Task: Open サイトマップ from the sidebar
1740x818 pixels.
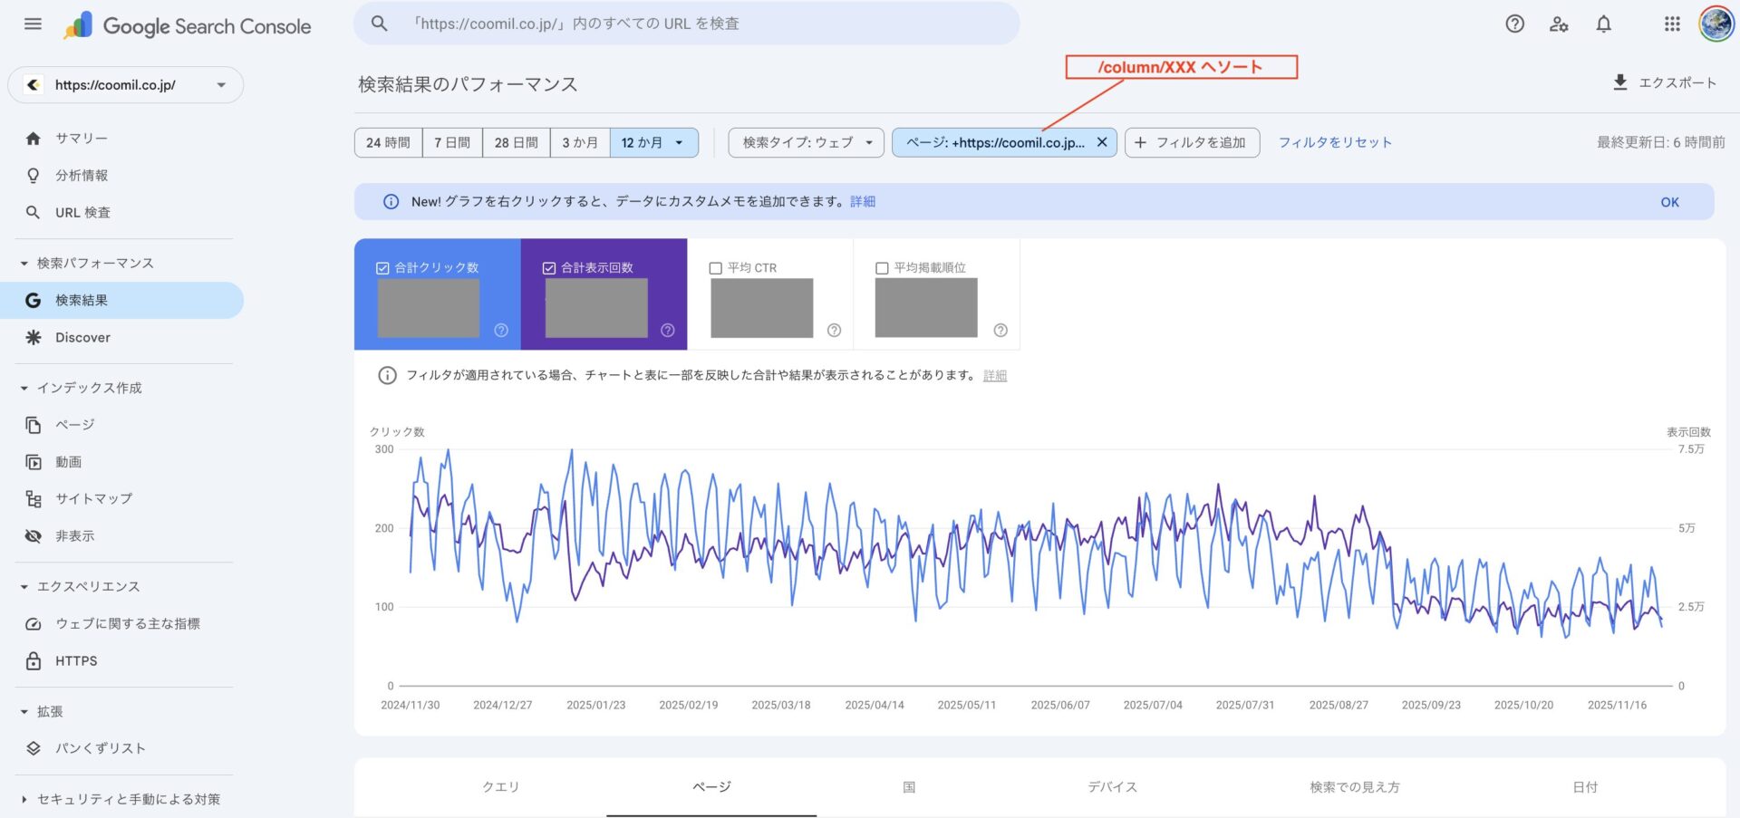Action: 93,498
